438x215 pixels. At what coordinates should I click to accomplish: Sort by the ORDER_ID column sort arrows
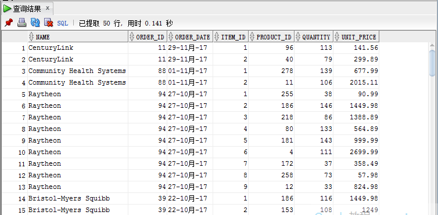(132, 37)
